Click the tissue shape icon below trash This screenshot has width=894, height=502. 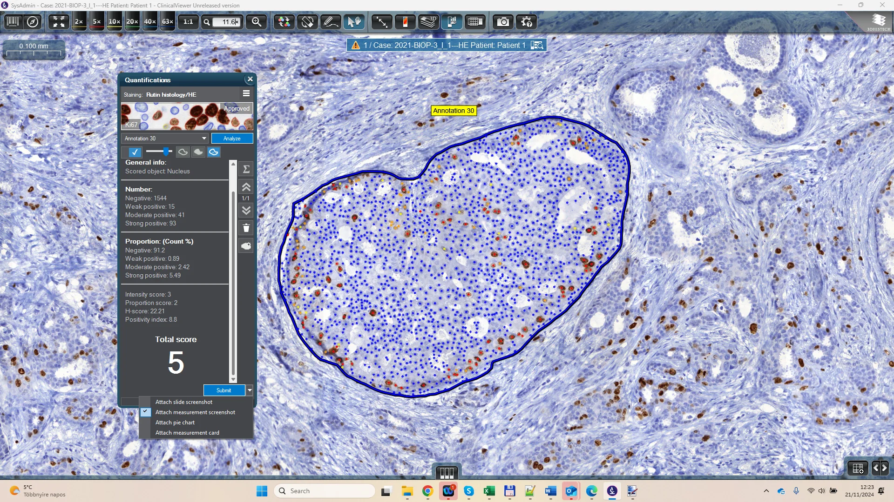(246, 246)
